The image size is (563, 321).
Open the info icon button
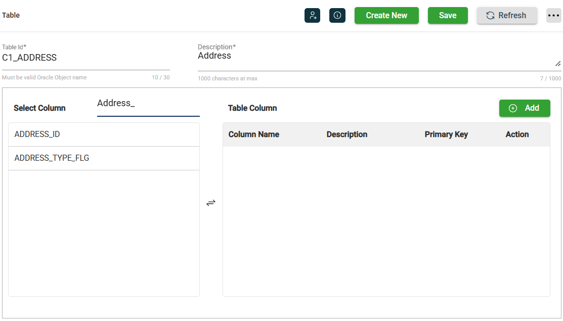[x=337, y=16]
